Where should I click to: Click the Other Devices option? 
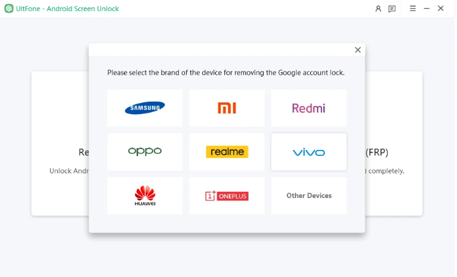pos(308,196)
